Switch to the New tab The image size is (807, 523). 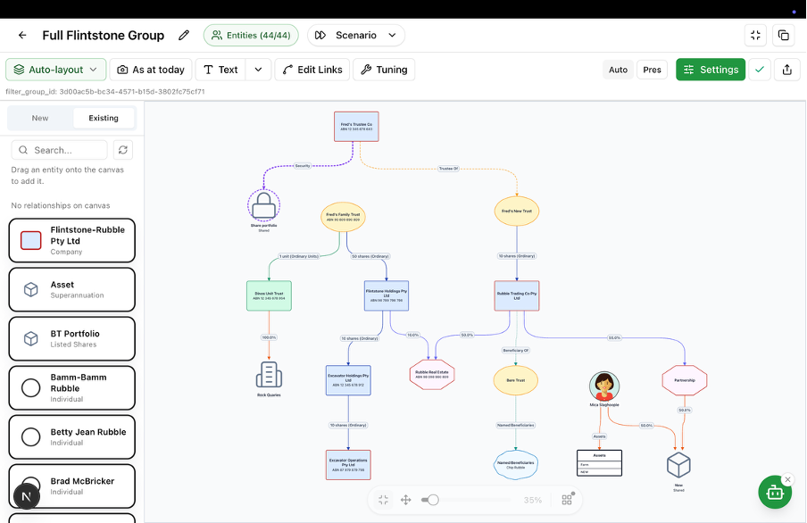tap(40, 118)
